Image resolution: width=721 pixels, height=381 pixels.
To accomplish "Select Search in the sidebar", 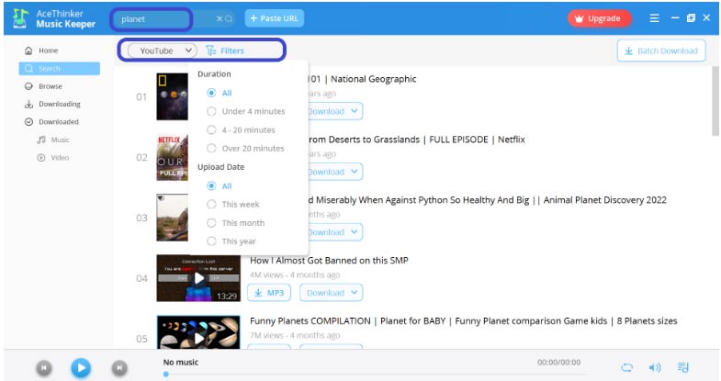I will 60,69.
